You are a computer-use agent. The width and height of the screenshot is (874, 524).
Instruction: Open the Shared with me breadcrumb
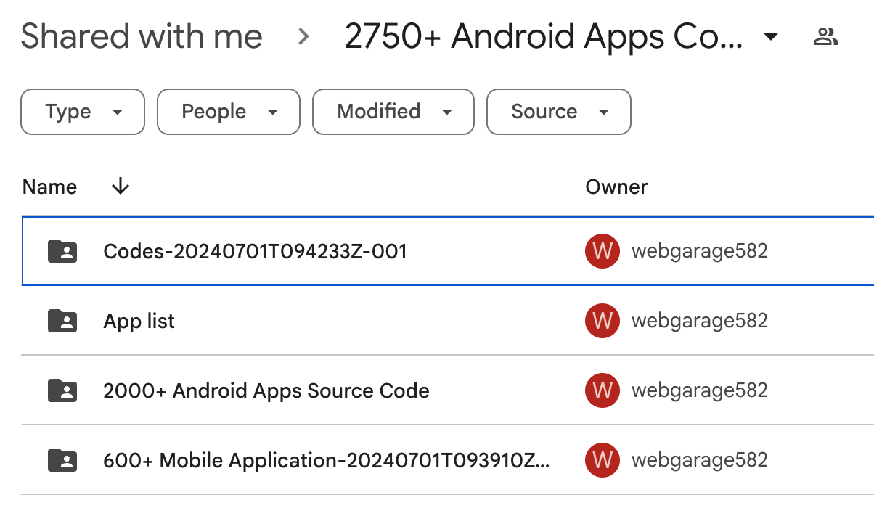click(x=142, y=36)
